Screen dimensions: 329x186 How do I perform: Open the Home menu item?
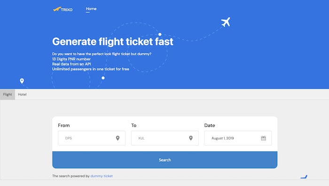click(91, 9)
